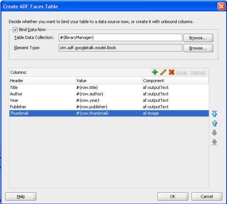Click the #{row.title} value cell
This screenshot has width=227, height=204.
point(109,88)
